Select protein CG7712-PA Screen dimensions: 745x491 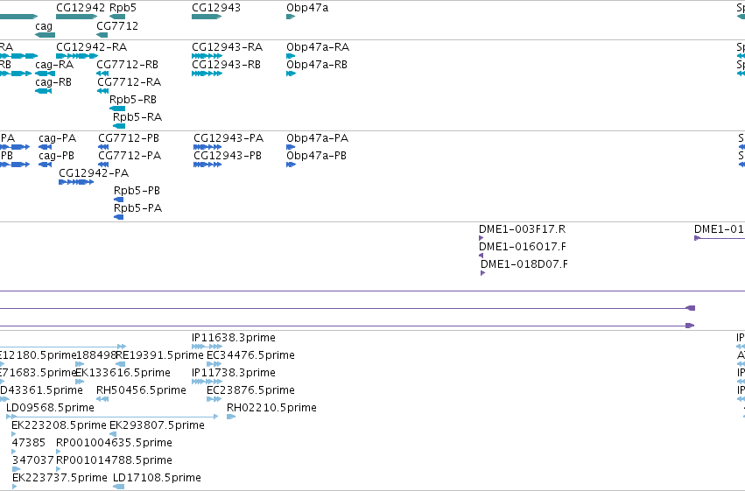103,165
